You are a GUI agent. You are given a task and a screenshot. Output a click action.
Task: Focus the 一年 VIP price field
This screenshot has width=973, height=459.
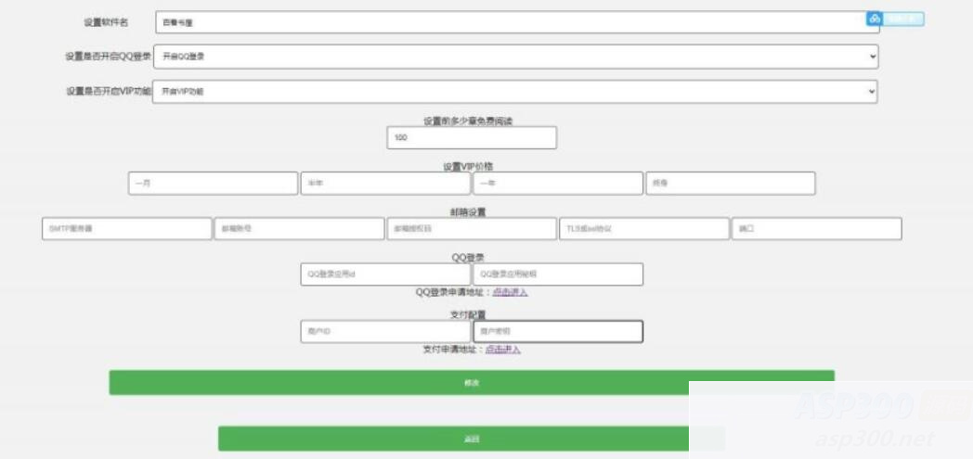[557, 184]
